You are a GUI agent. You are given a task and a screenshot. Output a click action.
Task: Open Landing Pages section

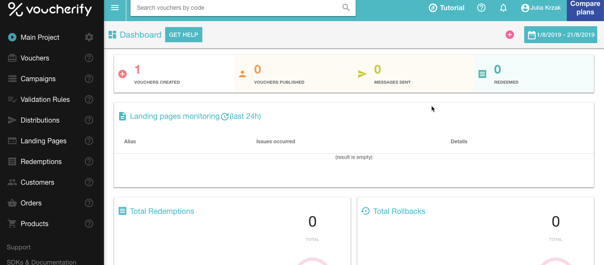[44, 141]
